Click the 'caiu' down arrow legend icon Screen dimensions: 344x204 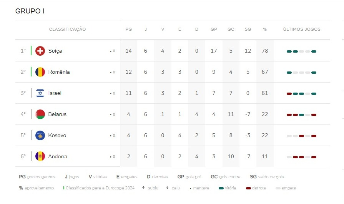tap(167, 188)
